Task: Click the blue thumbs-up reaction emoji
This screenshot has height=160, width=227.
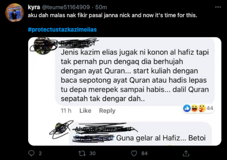Action: tap(187, 108)
